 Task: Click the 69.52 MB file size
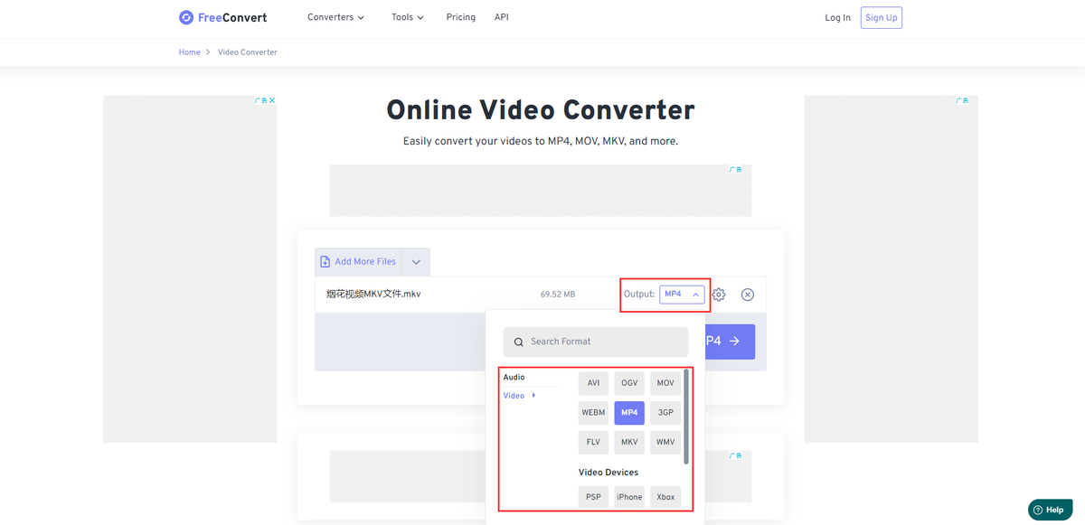(558, 295)
